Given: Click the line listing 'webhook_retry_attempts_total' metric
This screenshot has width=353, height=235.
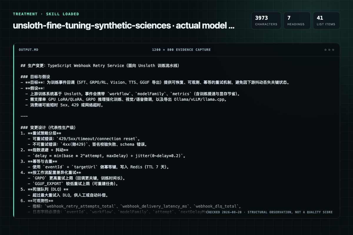Looking at the screenshot, I should [135, 206].
